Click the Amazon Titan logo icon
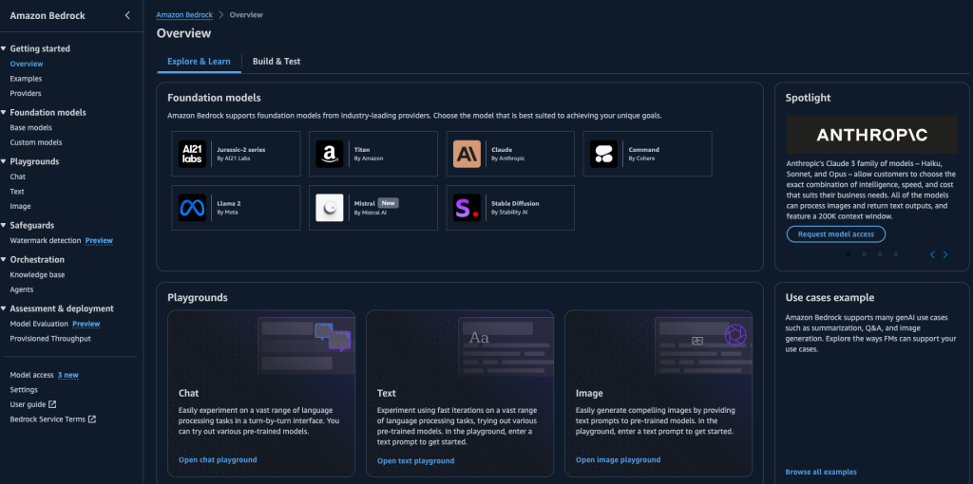Screen dimensions: 973x484 tap(330, 154)
